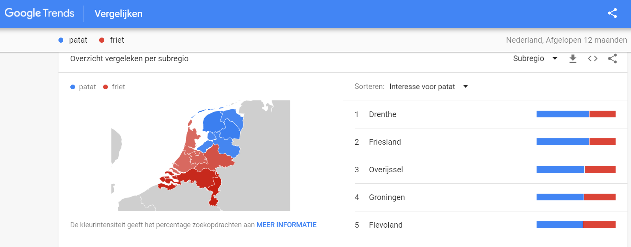Download the subregion data as CSV

click(x=573, y=59)
